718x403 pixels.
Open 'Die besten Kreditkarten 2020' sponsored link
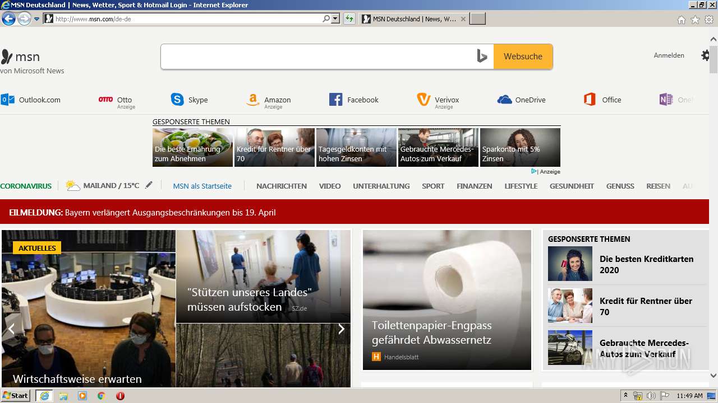627,264
